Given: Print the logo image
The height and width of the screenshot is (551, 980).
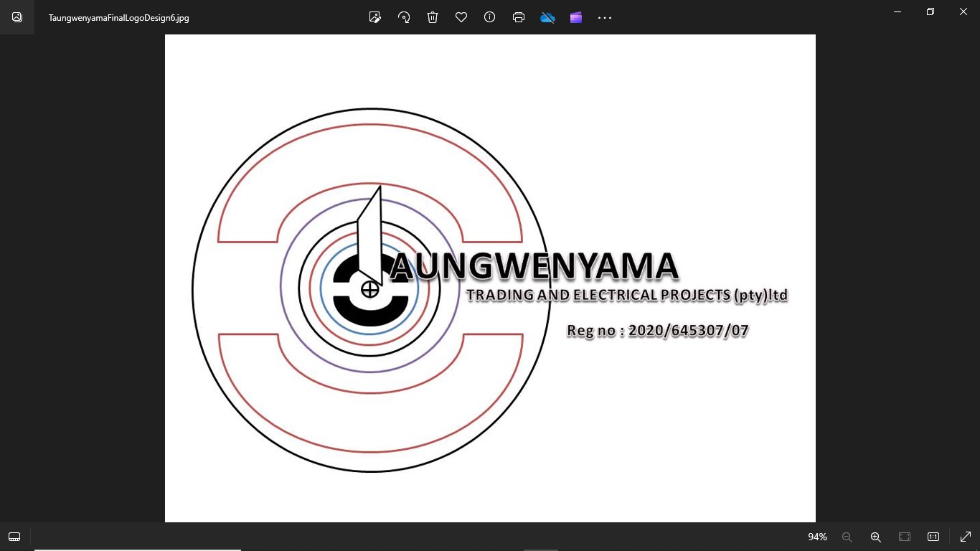Looking at the screenshot, I should point(519,17).
